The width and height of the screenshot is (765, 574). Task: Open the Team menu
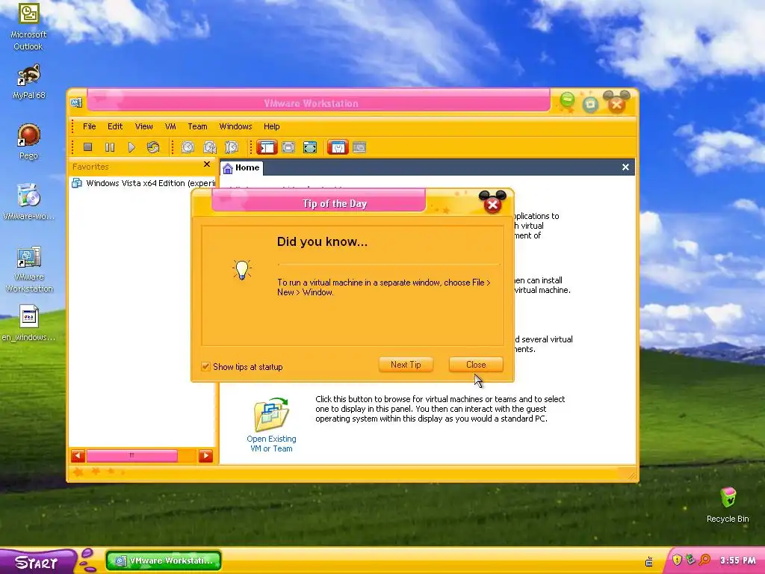pyautogui.click(x=197, y=126)
